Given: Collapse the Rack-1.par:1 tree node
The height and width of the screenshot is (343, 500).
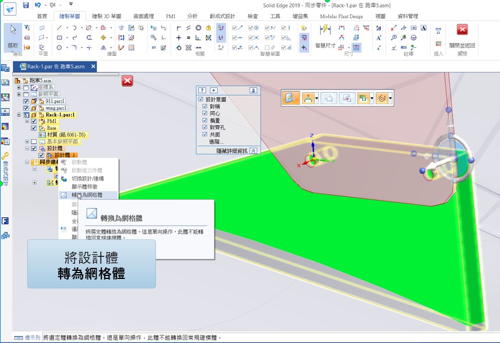Looking at the screenshot, I should coord(19,115).
